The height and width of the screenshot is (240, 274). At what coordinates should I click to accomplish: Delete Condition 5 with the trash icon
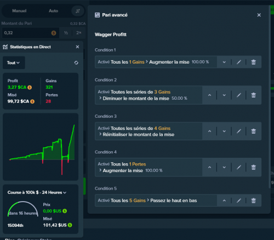click(x=254, y=201)
